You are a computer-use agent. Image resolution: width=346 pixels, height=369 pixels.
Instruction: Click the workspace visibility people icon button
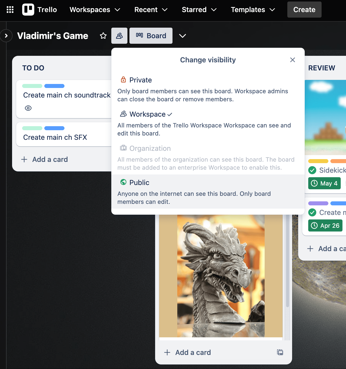119,36
